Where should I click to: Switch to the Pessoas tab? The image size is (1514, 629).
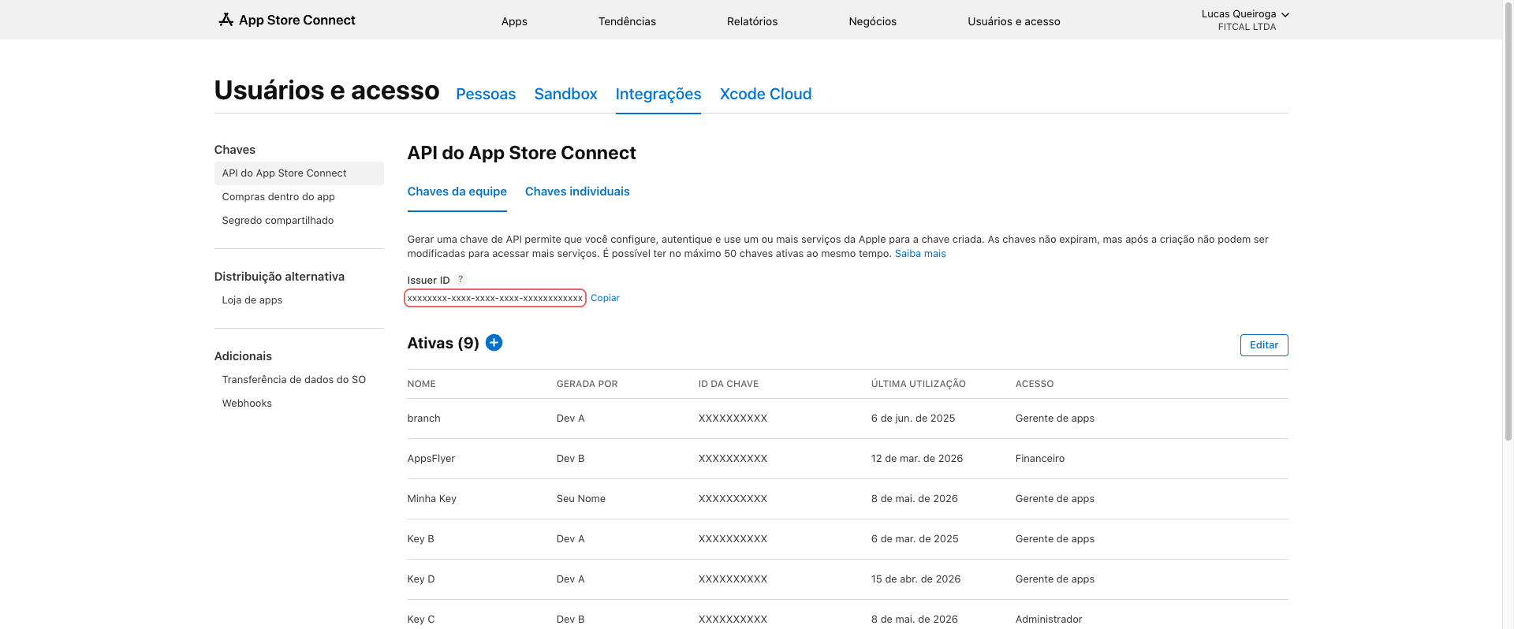pyautogui.click(x=486, y=94)
